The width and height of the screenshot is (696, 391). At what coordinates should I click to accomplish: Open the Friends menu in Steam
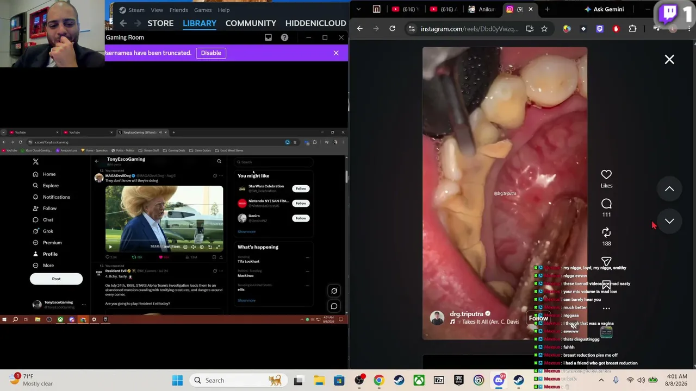click(178, 10)
